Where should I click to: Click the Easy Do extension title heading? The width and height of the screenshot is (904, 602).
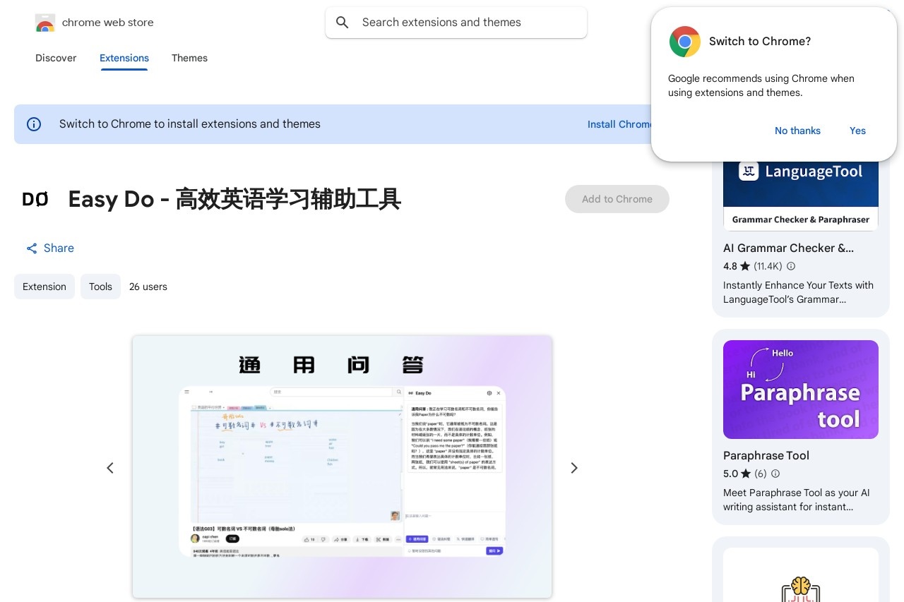[234, 200]
